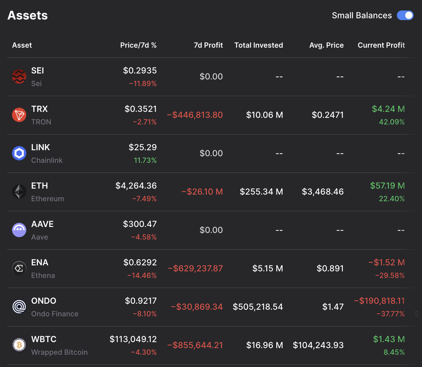The image size is (422, 367).
Task: Click TRX current profit $4.24 M
Action: (388, 109)
